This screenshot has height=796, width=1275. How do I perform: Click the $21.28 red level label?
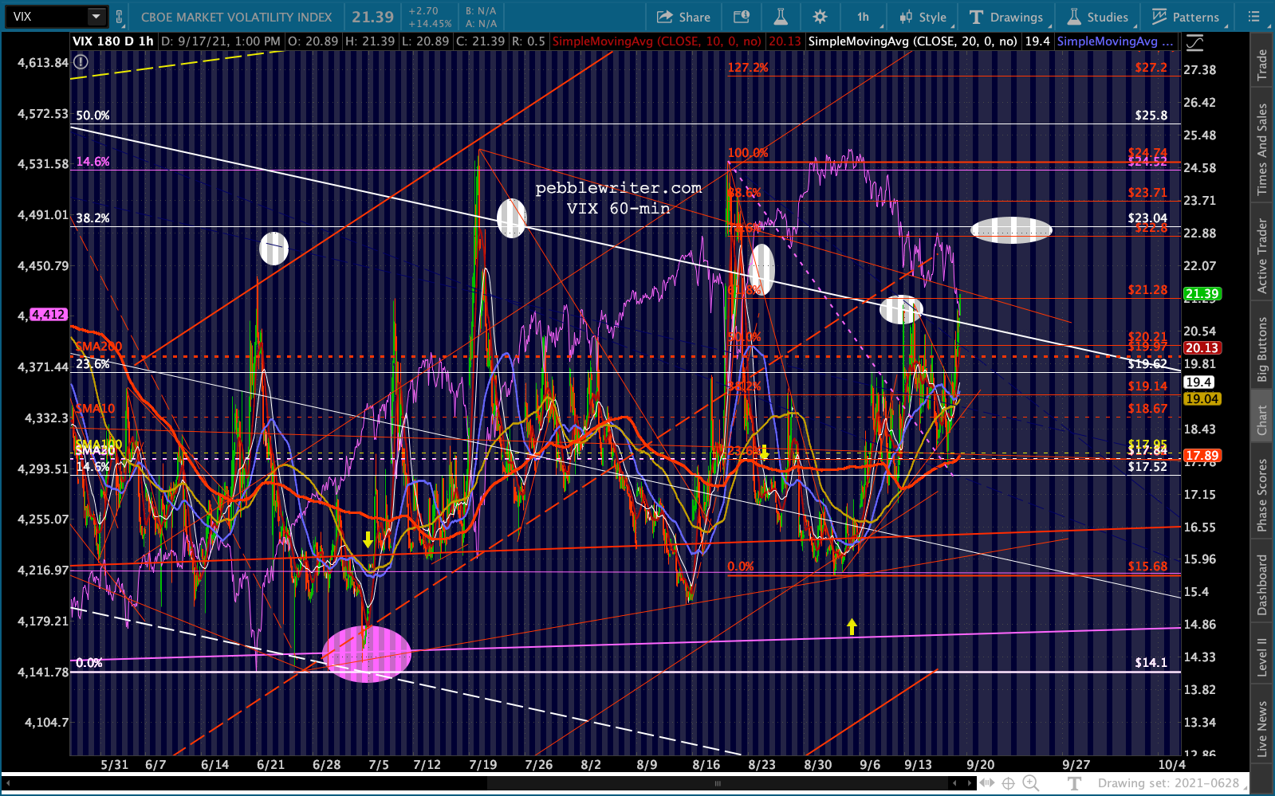pyautogui.click(x=1147, y=290)
